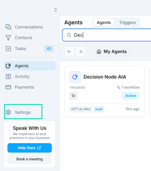The height and width of the screenshot is (171, 151).
Task: Expand the workspace switcher chevrons
Action: (x=56, y=10)
